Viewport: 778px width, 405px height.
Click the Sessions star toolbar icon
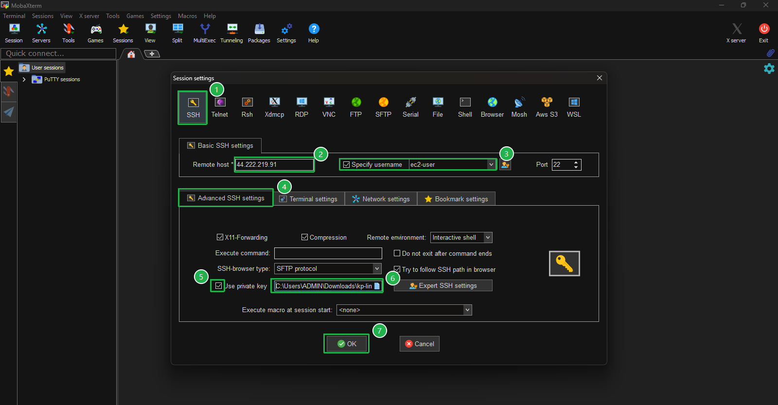[123, 33]
